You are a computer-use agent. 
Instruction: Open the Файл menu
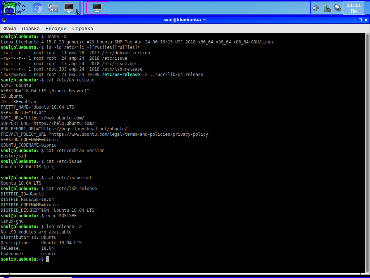10,28
